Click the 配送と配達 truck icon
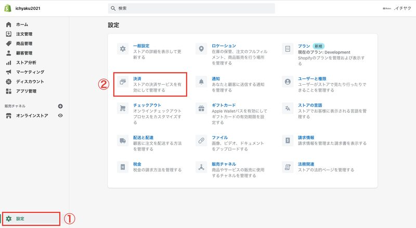 click(123, 141)
